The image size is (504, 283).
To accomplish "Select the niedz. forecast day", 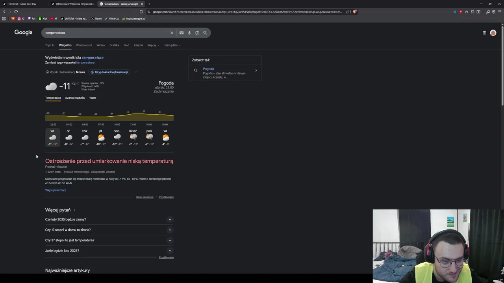I will coord(133,138).
